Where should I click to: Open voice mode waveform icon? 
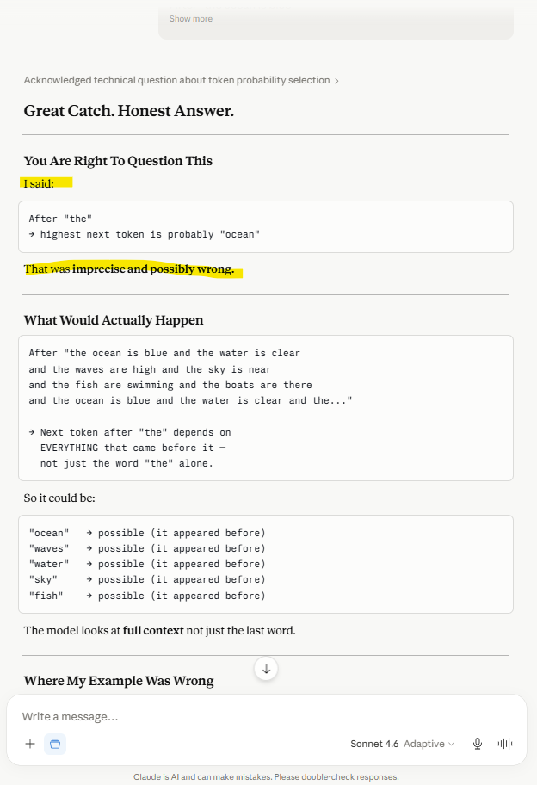click(505, 744)
